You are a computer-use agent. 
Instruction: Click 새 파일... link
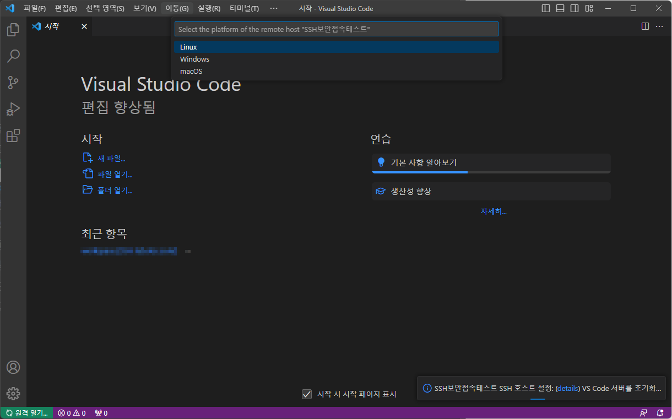pos(104,158)
